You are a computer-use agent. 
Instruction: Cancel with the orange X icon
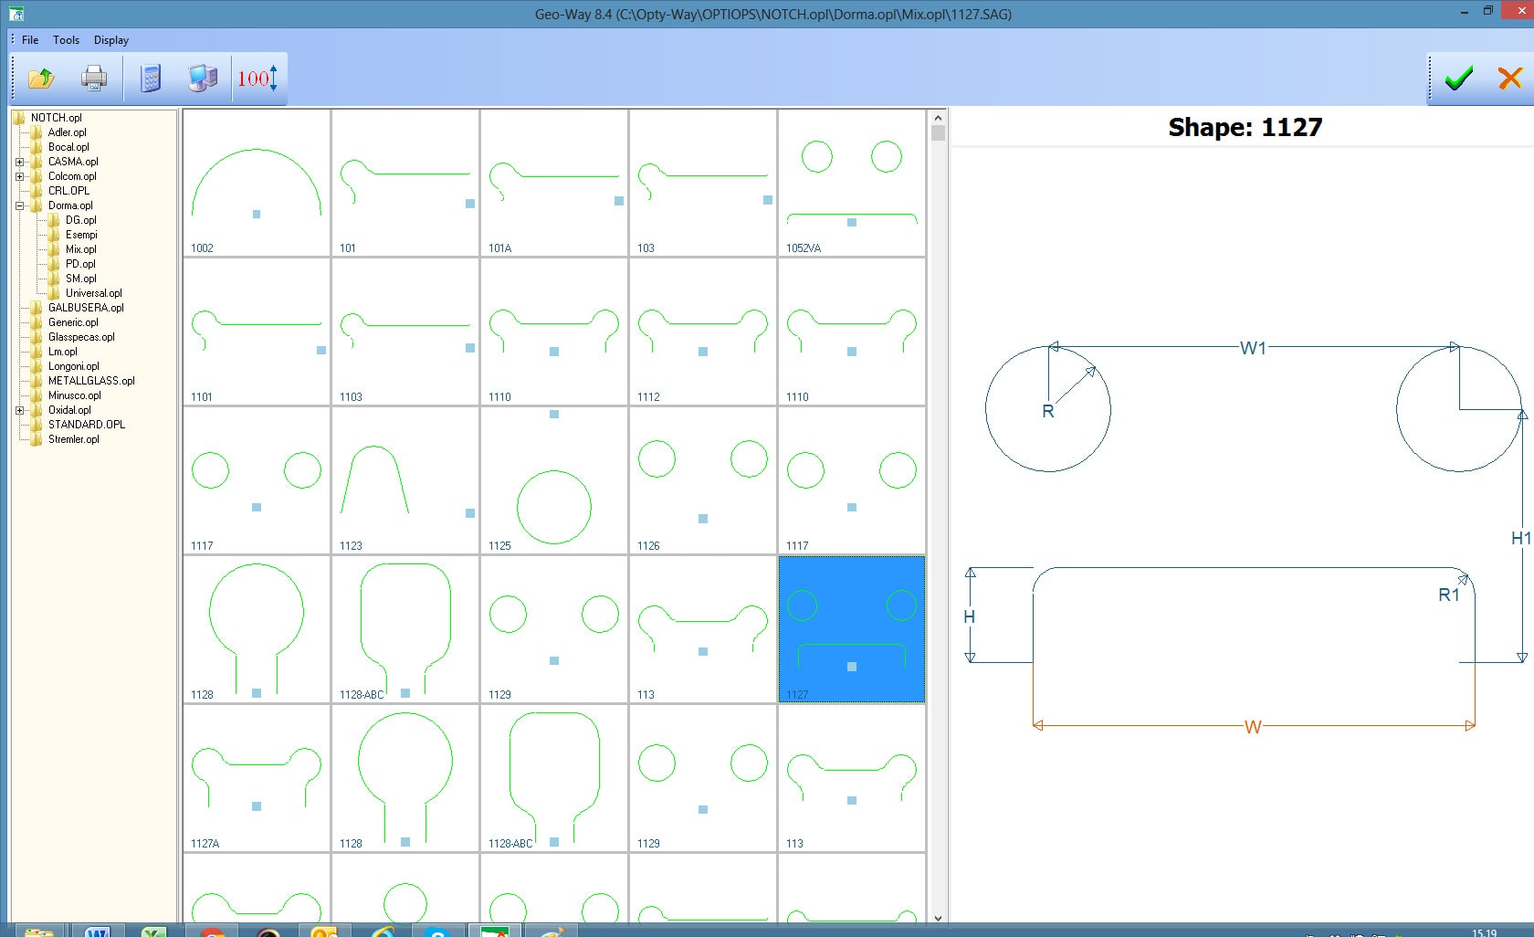pos(1510,79)
